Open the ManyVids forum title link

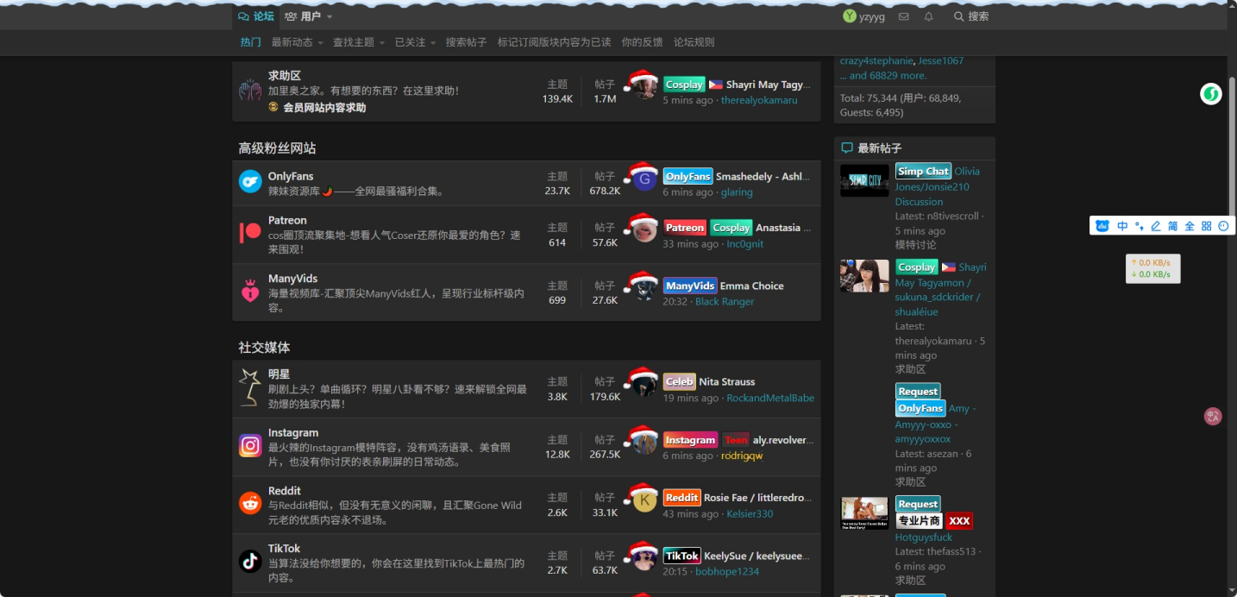[x=293, y=279]
